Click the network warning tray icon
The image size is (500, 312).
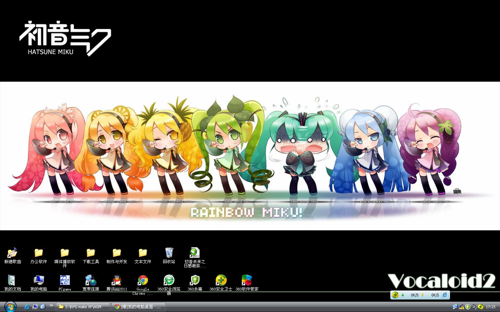(x=461, y=307)
